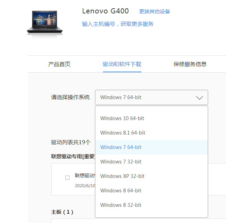
Task: Click the 更换其他设备 link
Action: 154,12
